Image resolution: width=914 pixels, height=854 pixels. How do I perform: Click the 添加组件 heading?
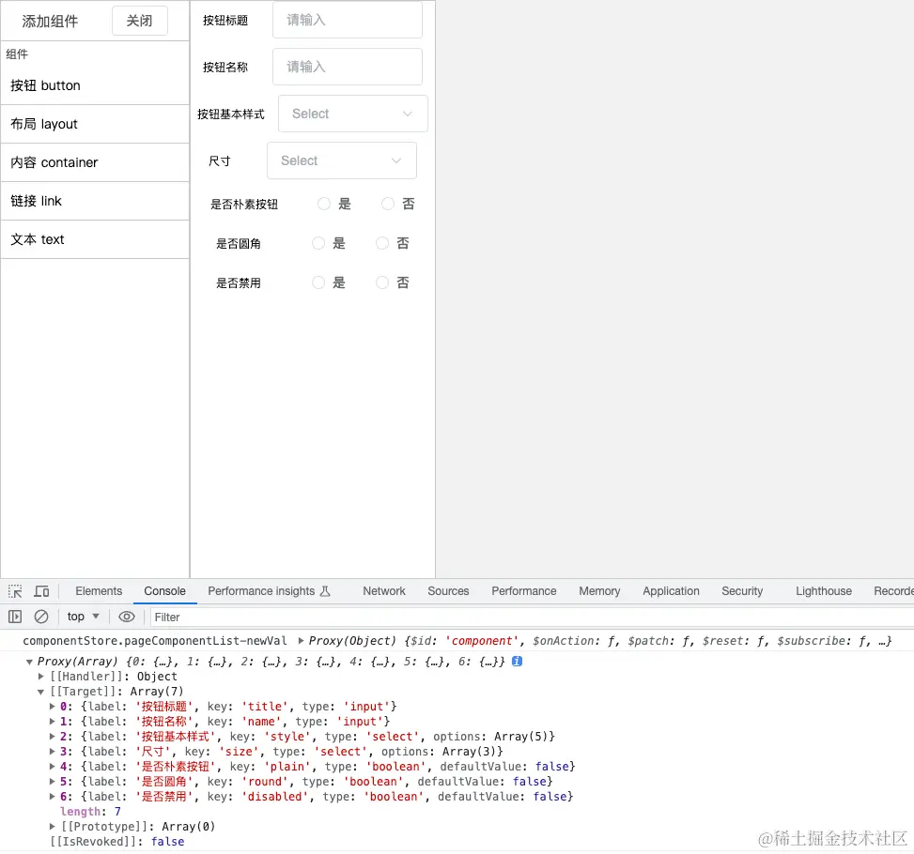(x=50, y=22)
